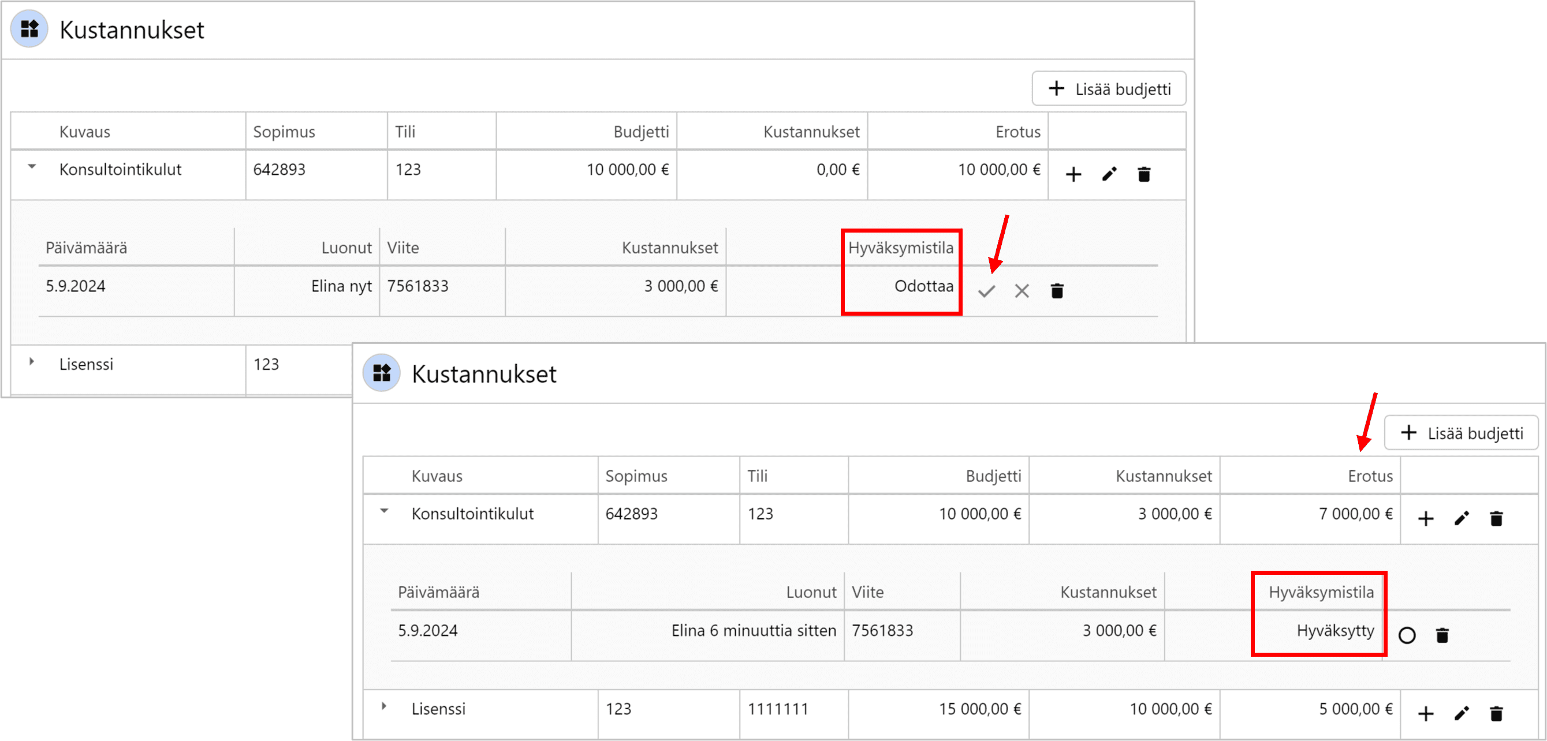This screenshot has width=1547, height=741.
Task: Delete the Hyväksytty cost row
Action: coord(1442,635)
